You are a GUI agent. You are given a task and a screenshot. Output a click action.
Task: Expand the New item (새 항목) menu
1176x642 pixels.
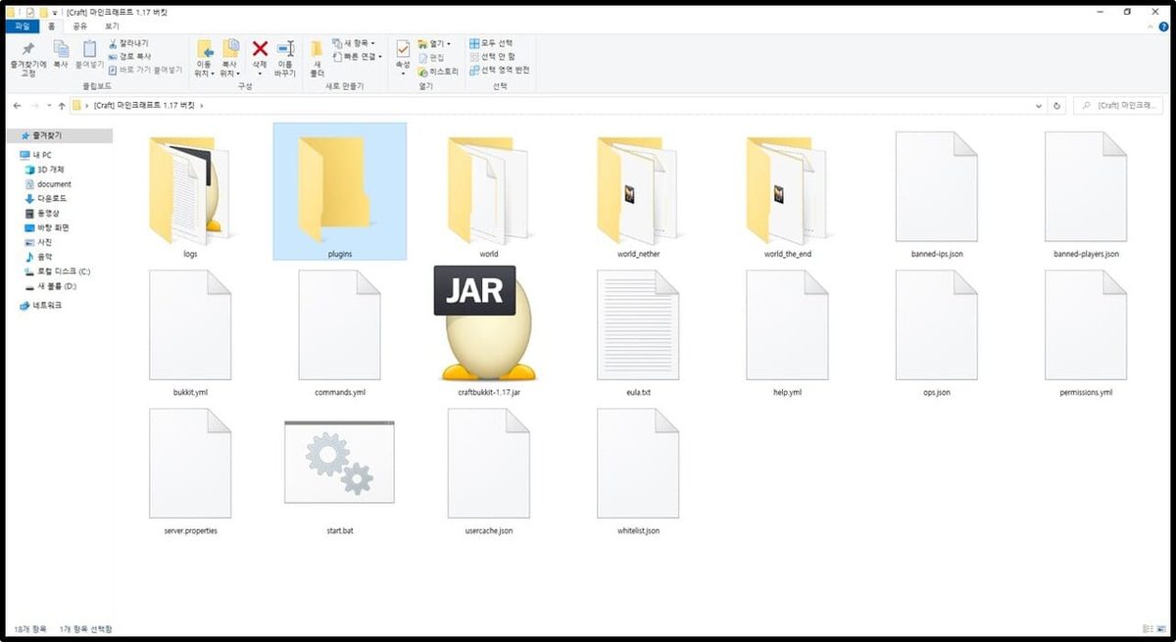coord(354,44)
